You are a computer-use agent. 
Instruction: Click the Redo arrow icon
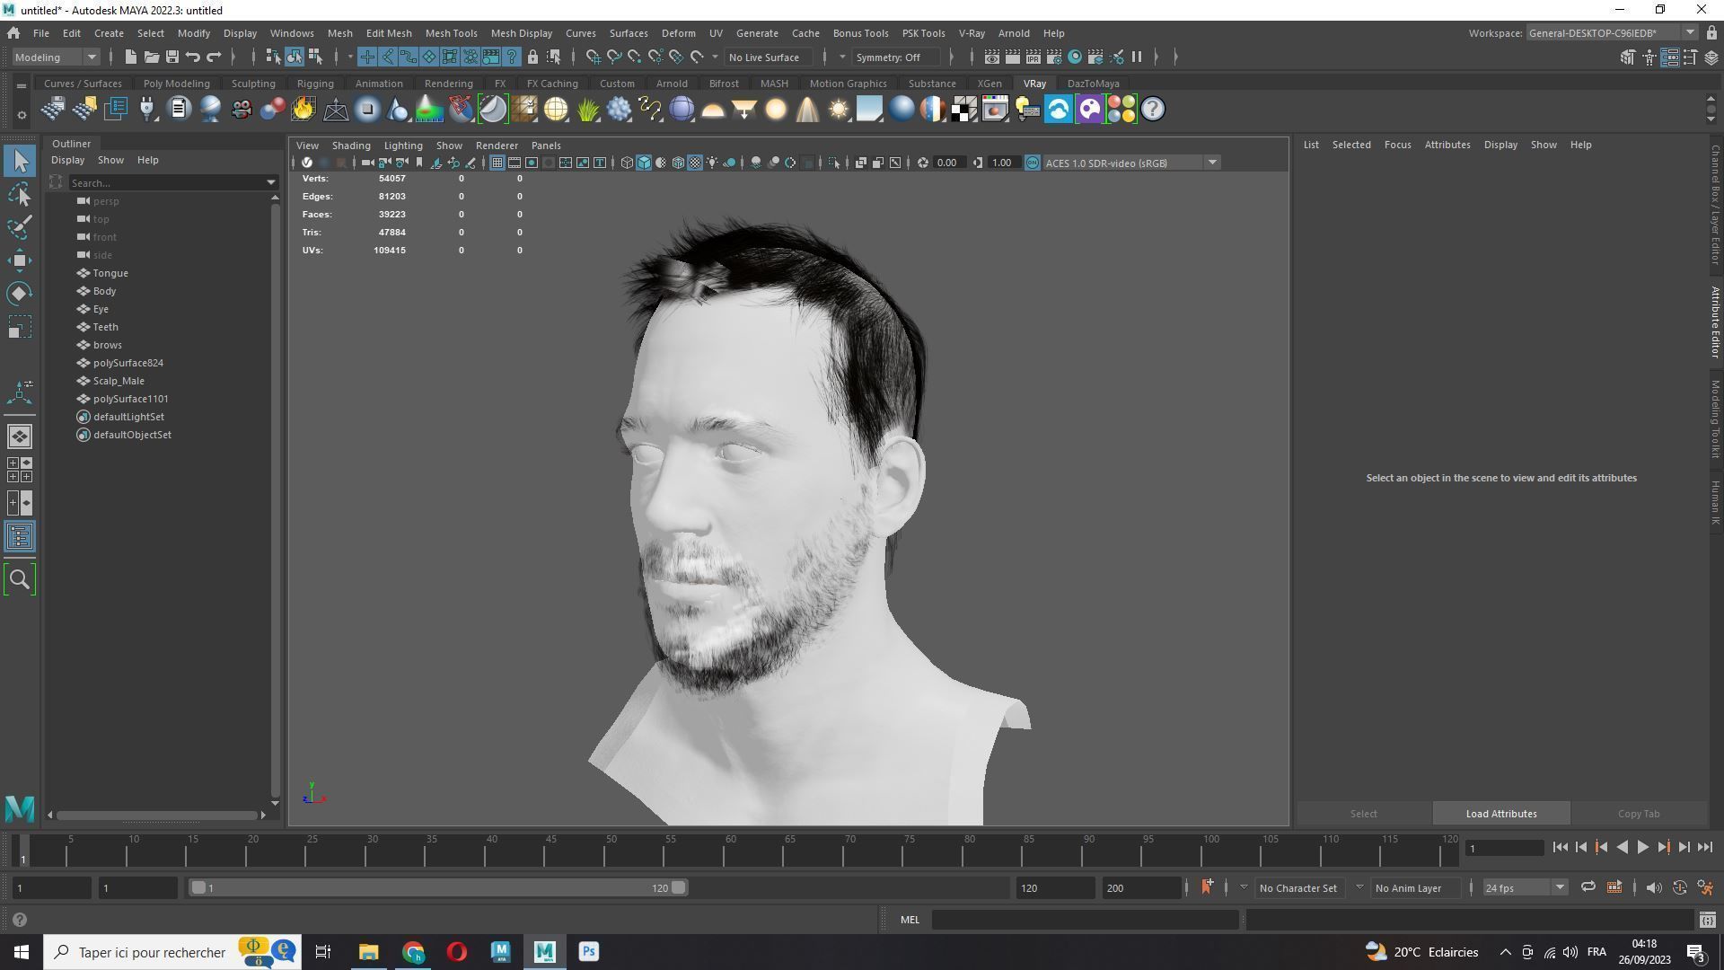tap(214, 57)
